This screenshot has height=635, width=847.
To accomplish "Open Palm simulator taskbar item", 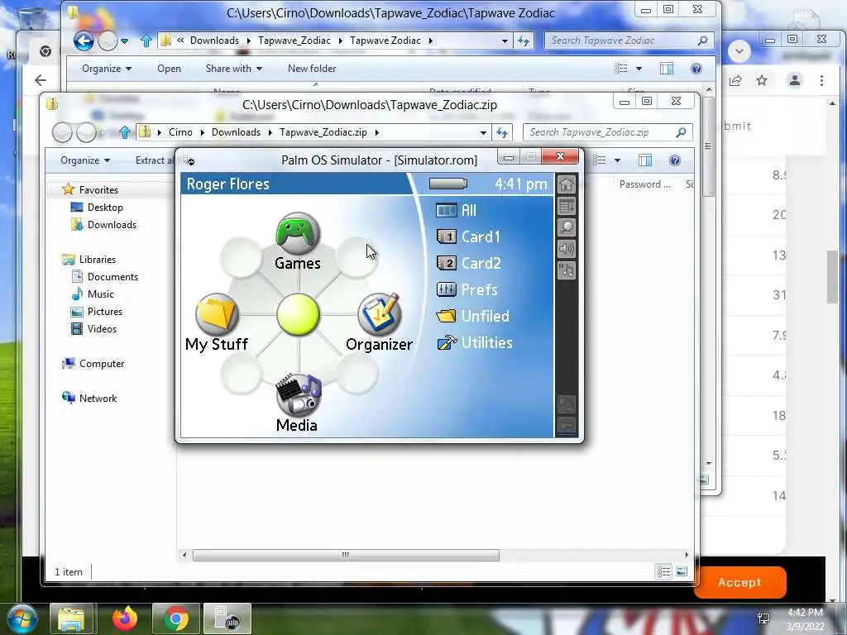I will [x=227, y=618].
